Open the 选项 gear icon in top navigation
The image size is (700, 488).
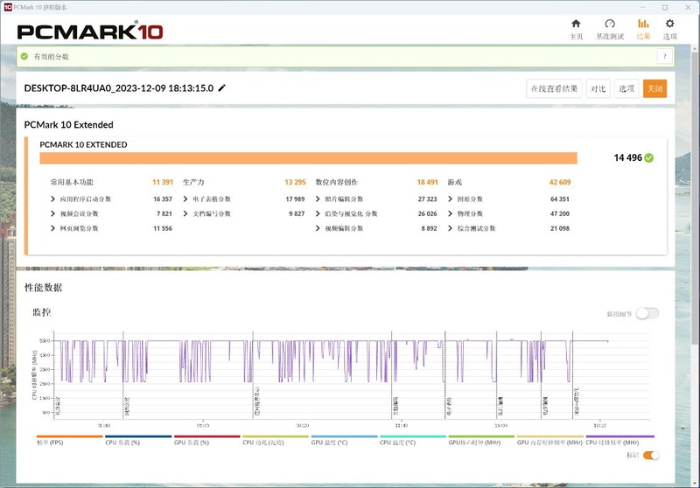coord(669,24)
